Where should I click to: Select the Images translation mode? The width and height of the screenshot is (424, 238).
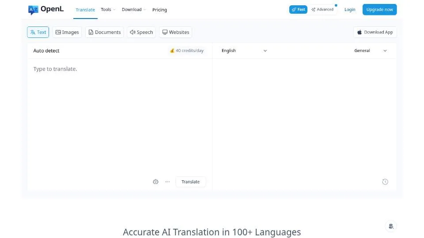pos(67,32)
